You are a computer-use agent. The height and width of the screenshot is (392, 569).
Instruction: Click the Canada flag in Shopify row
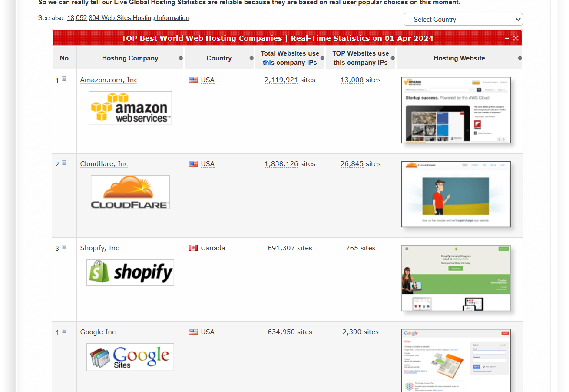tap(193, 248)
